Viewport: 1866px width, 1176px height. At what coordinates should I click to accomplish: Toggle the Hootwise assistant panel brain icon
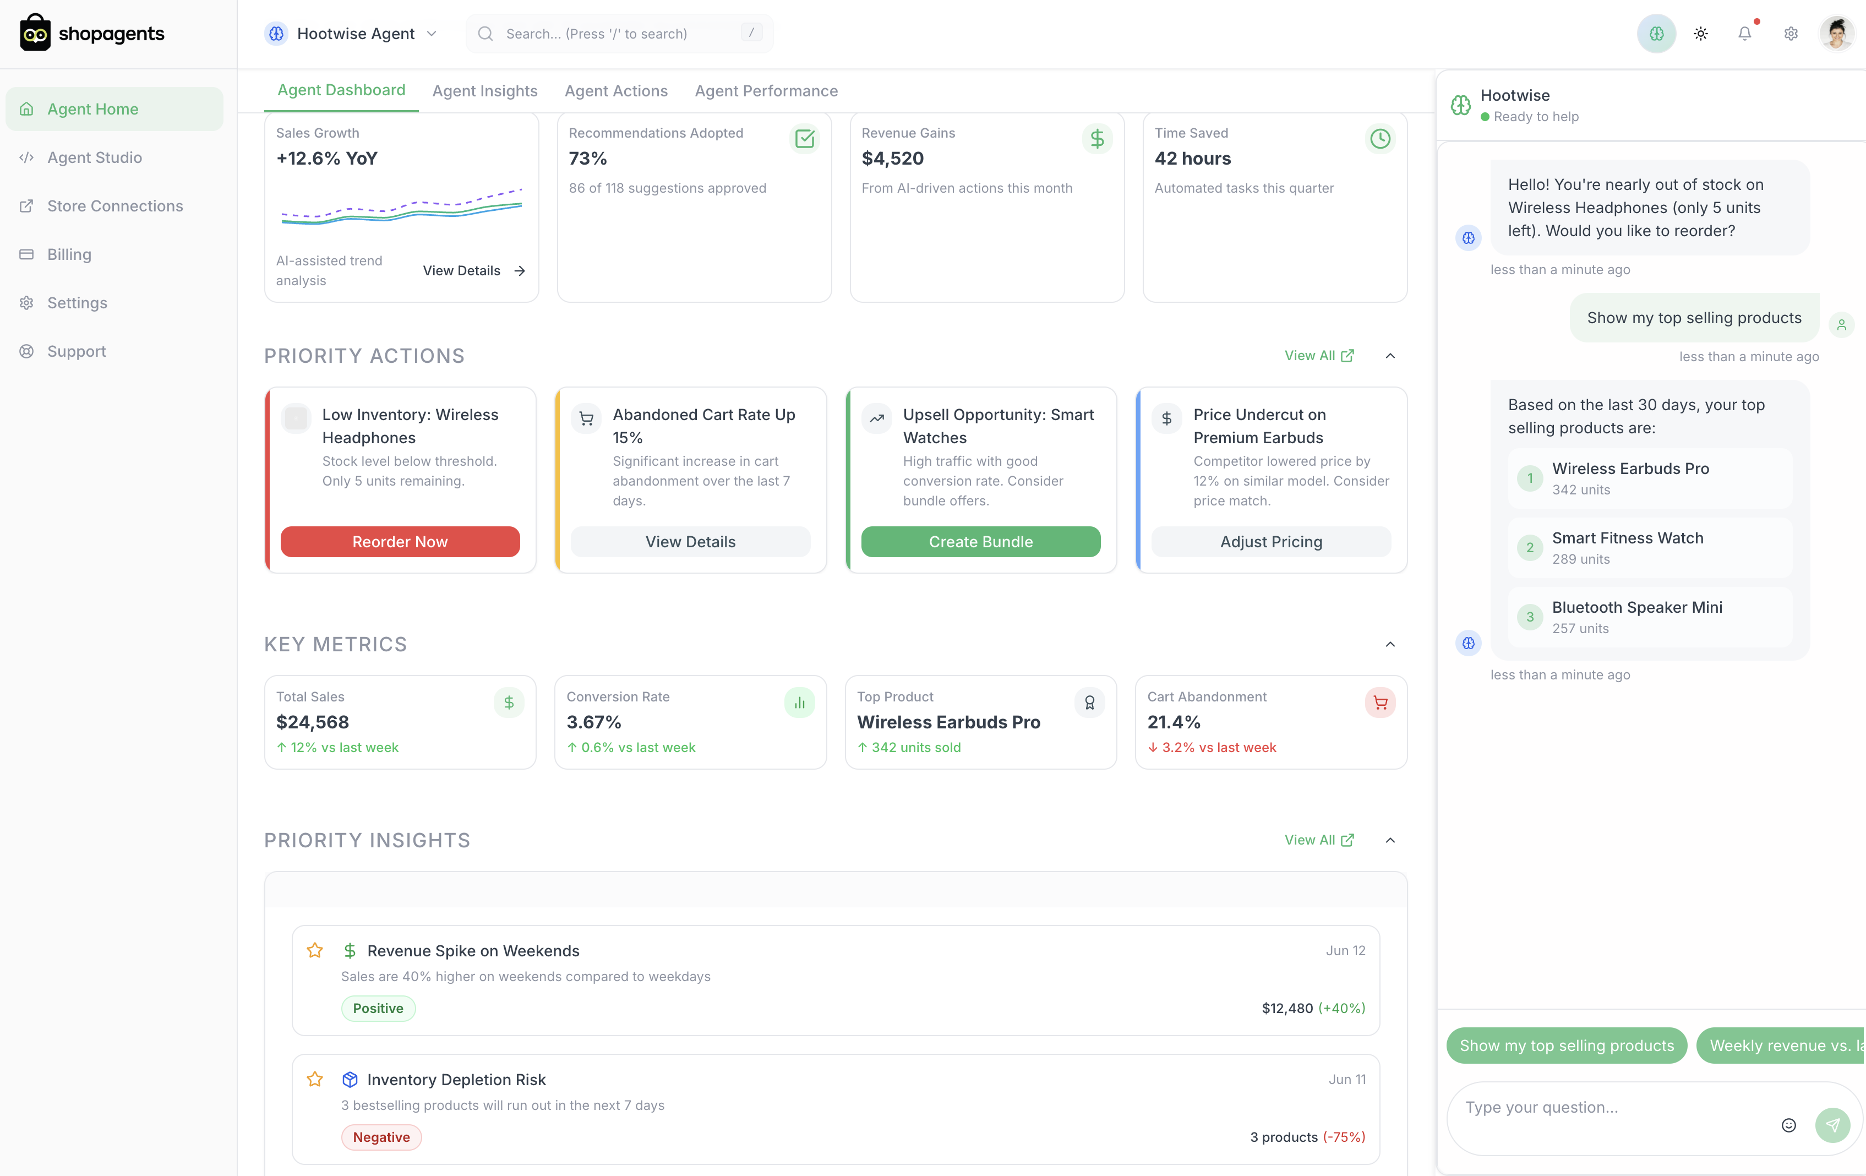click(1656, 34)
